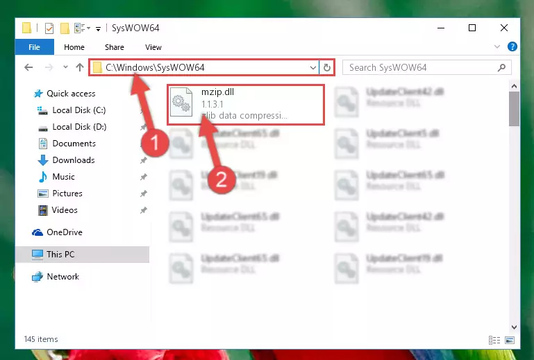Viewport: 534px width, 360px height.
Task: Click the scrollbar up arrow
Action: [x=515, y=86]
